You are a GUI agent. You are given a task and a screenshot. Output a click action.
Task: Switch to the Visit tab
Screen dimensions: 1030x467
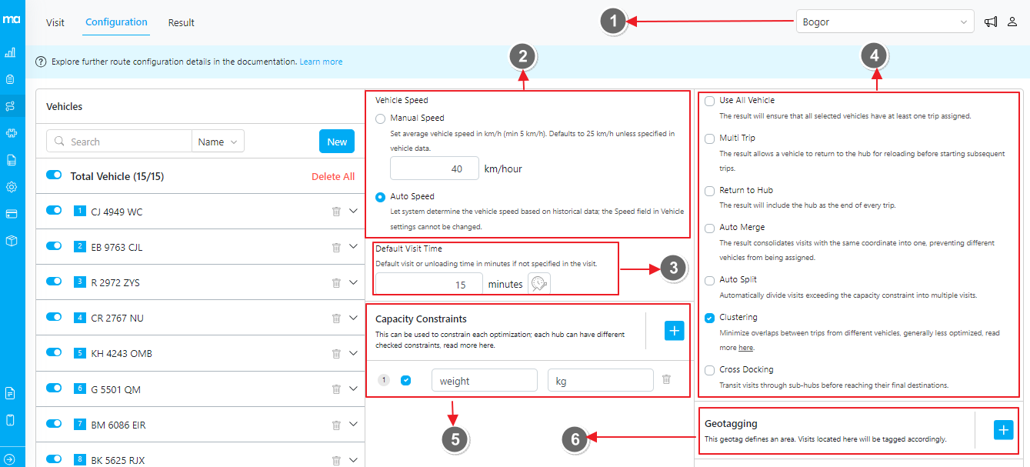pos(55,22)
